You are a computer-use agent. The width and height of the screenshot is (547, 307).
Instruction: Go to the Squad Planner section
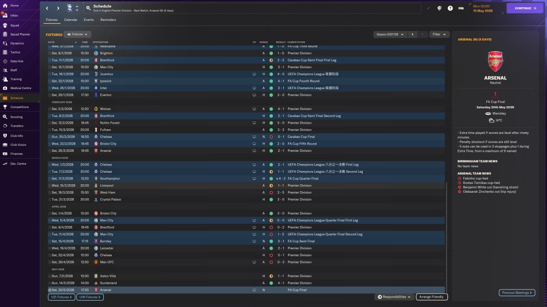(x=20, y=34)
